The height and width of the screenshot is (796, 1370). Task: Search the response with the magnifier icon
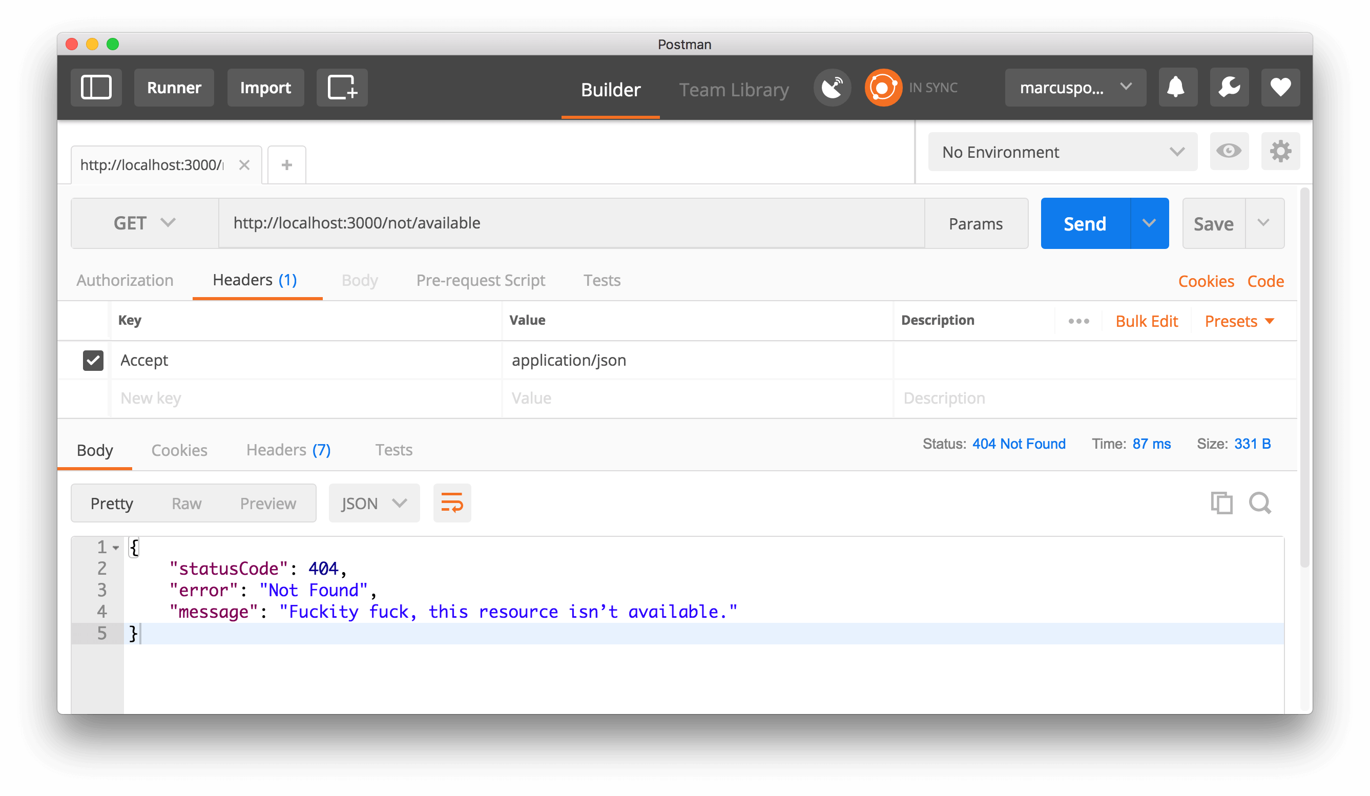coord(1260,502)
